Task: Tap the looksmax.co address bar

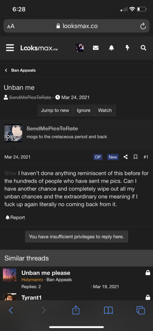Action: tap(77, 26)
